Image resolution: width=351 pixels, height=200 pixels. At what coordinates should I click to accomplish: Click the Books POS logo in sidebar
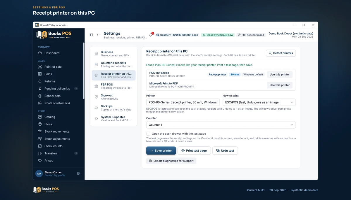[x=54, y=35]
